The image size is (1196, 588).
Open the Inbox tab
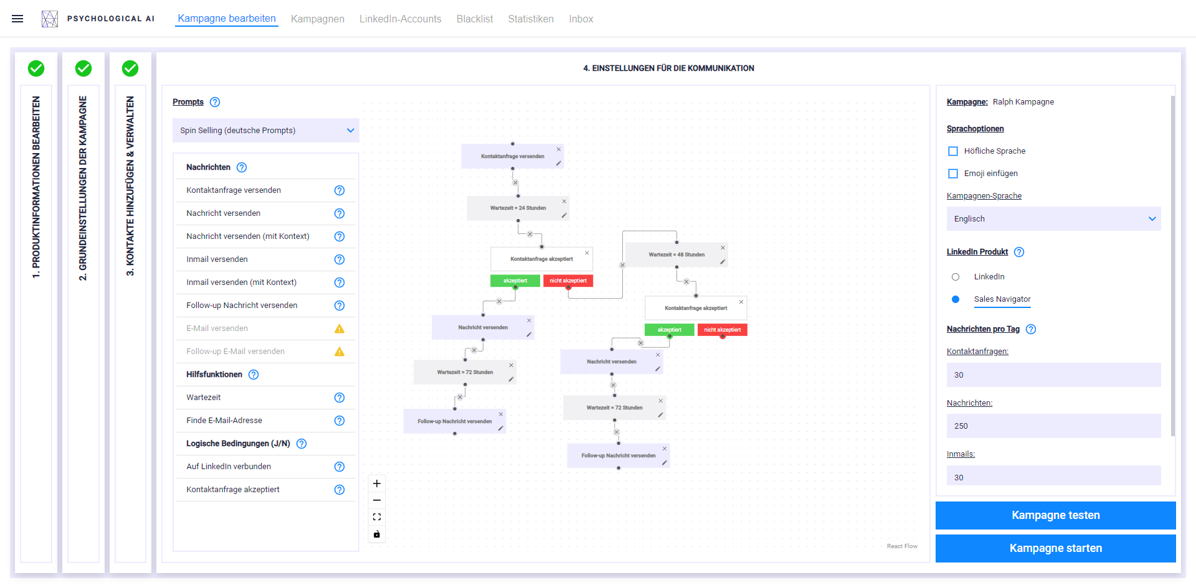581,19
